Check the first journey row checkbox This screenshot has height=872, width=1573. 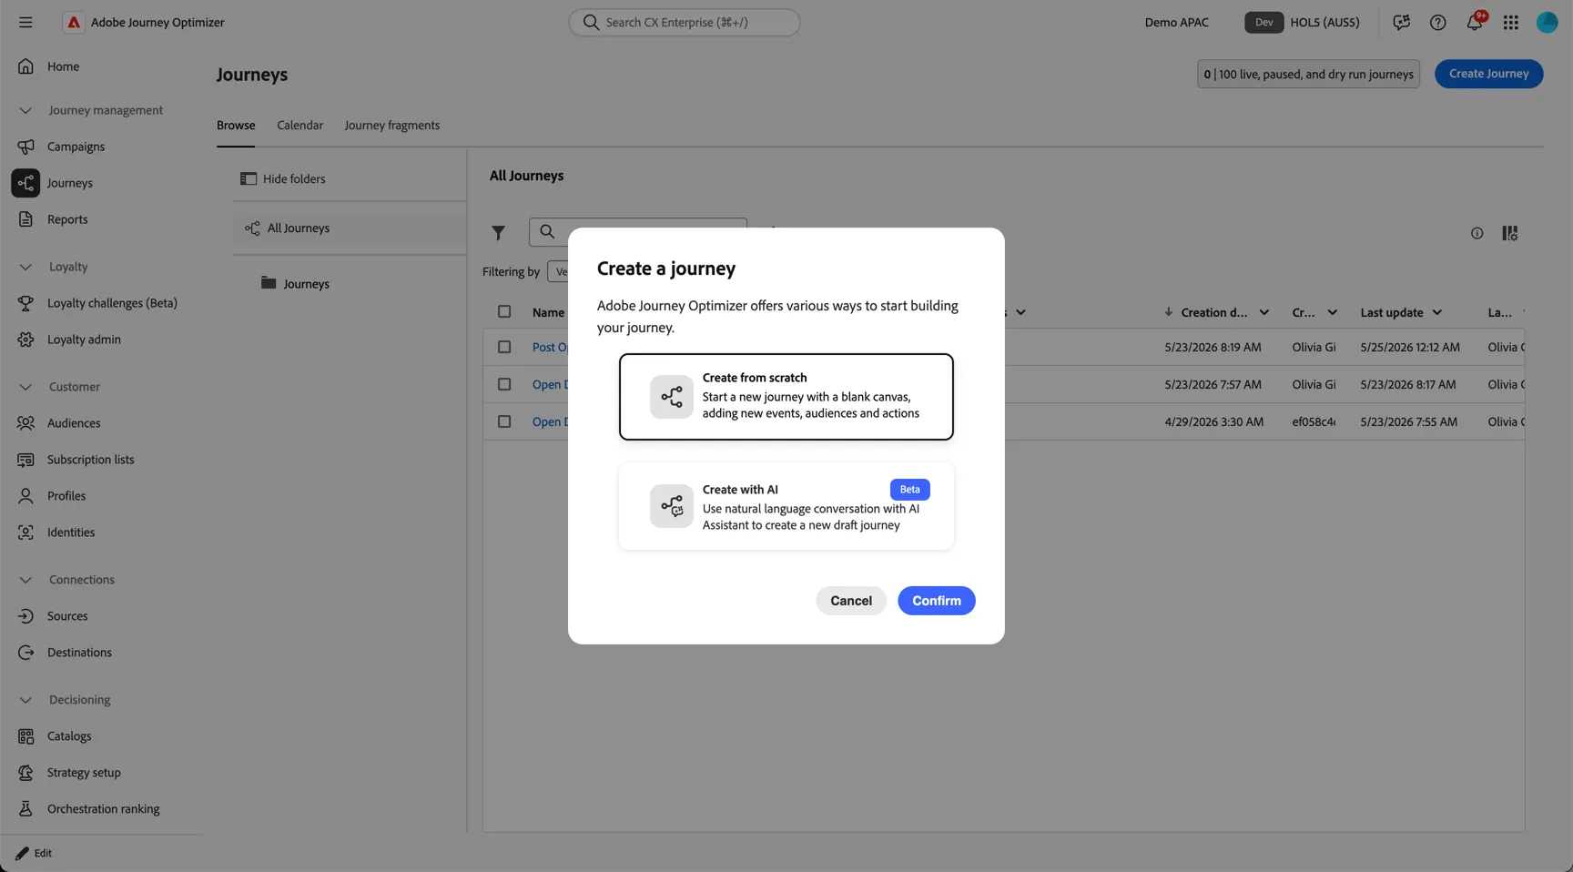(x=504, y=347)
